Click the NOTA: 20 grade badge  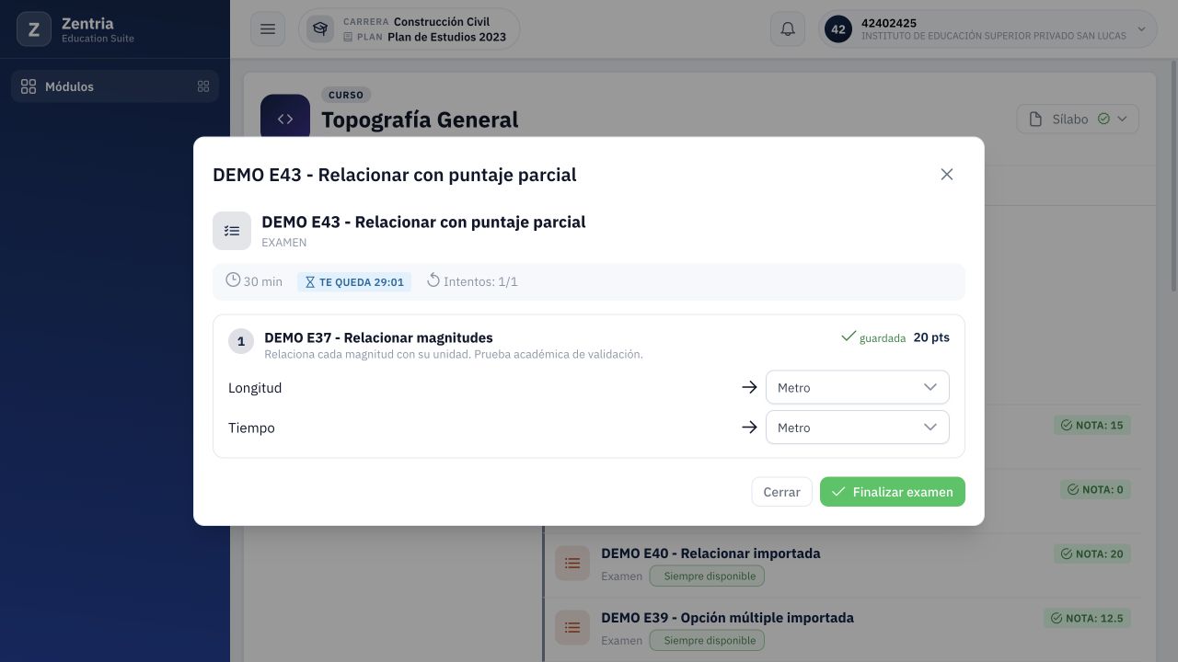1092,554
